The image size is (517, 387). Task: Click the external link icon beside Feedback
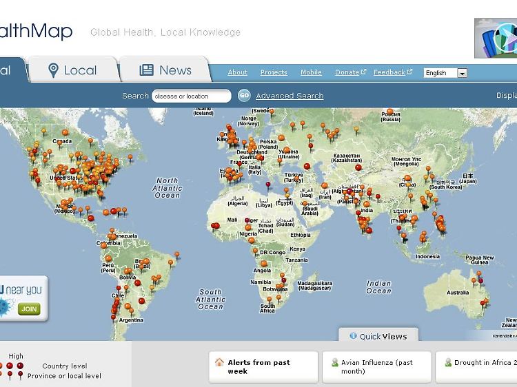click(409, 72)
